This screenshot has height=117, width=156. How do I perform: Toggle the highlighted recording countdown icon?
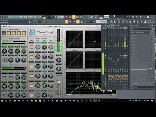74,17
